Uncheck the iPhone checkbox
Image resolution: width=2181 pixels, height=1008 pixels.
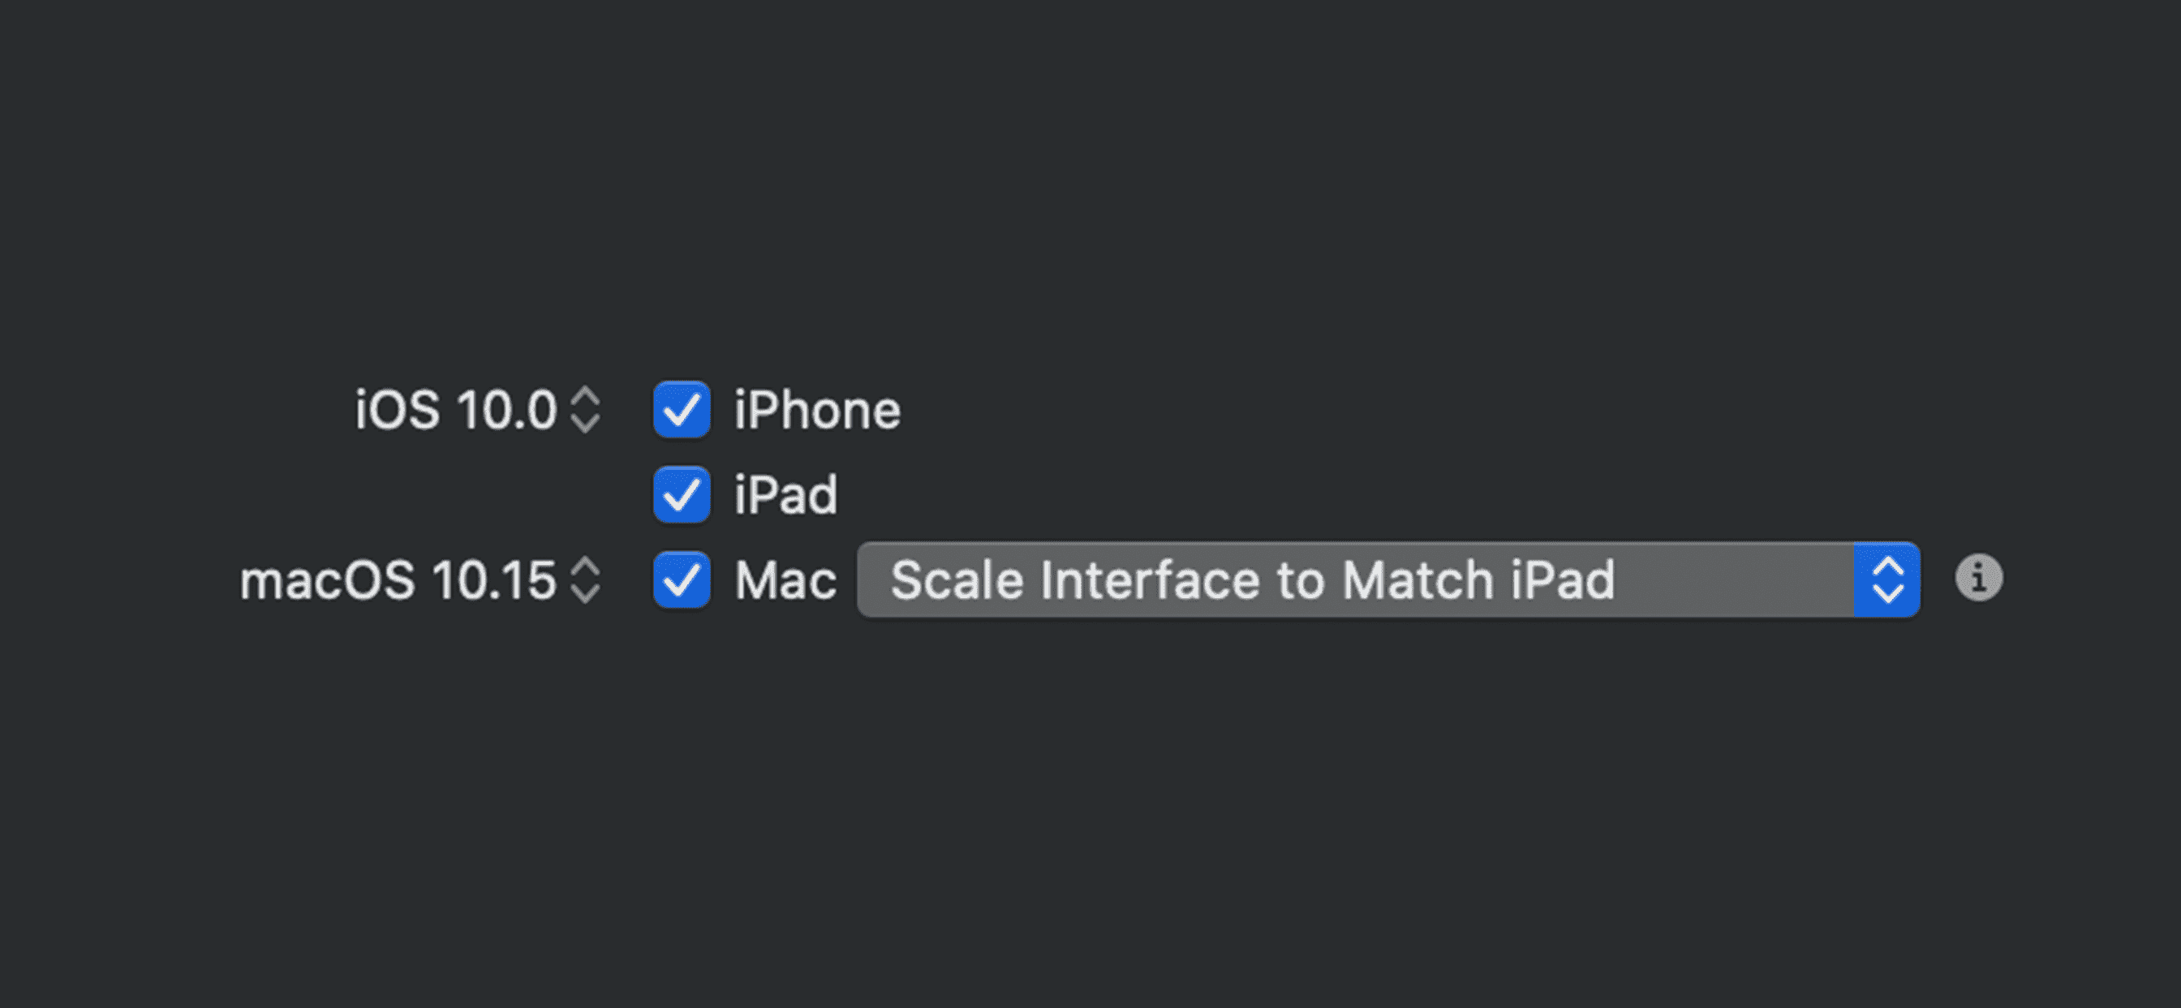[x=681, y=410]
